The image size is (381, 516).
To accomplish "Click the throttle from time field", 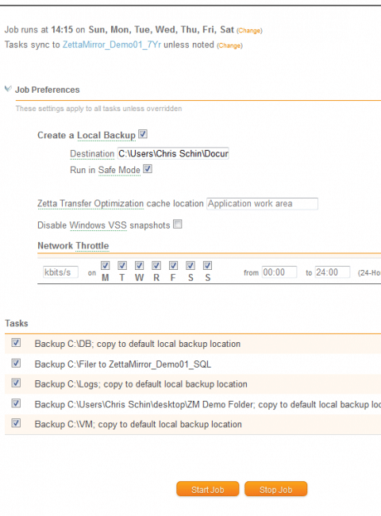I will click(279, 272).
